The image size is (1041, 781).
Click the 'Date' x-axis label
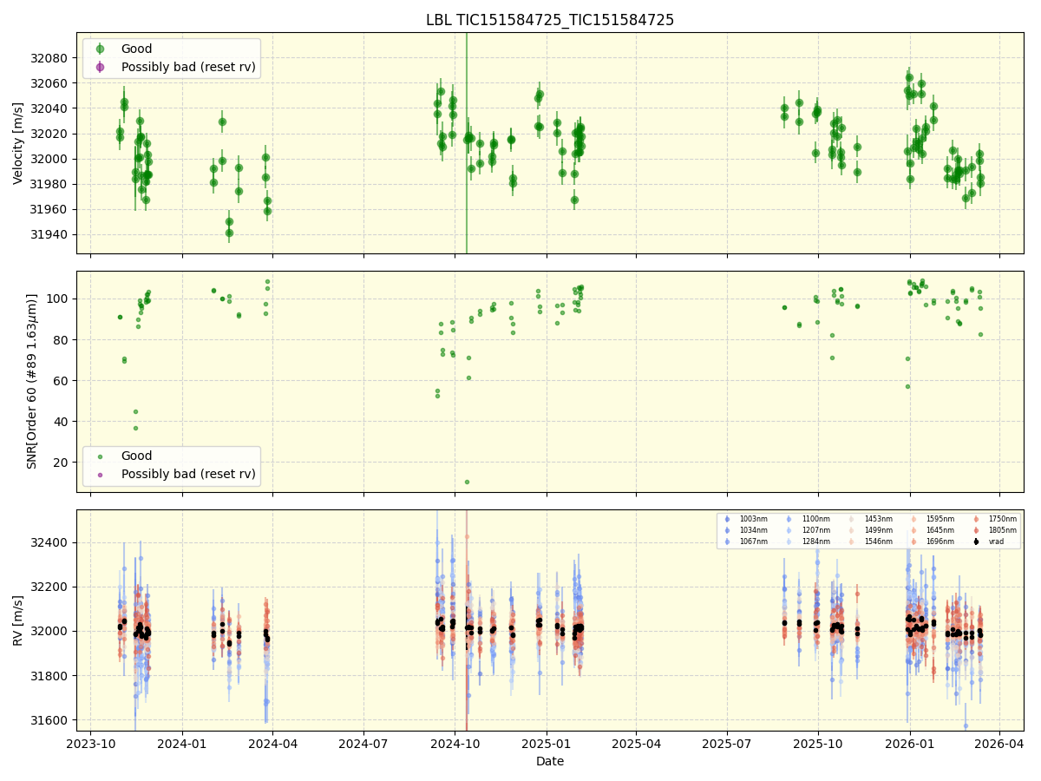(550, 761)
